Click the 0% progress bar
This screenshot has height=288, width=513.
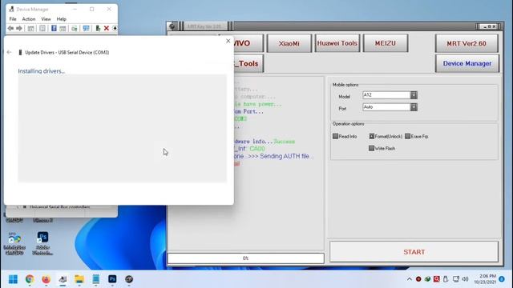point(246,258)
